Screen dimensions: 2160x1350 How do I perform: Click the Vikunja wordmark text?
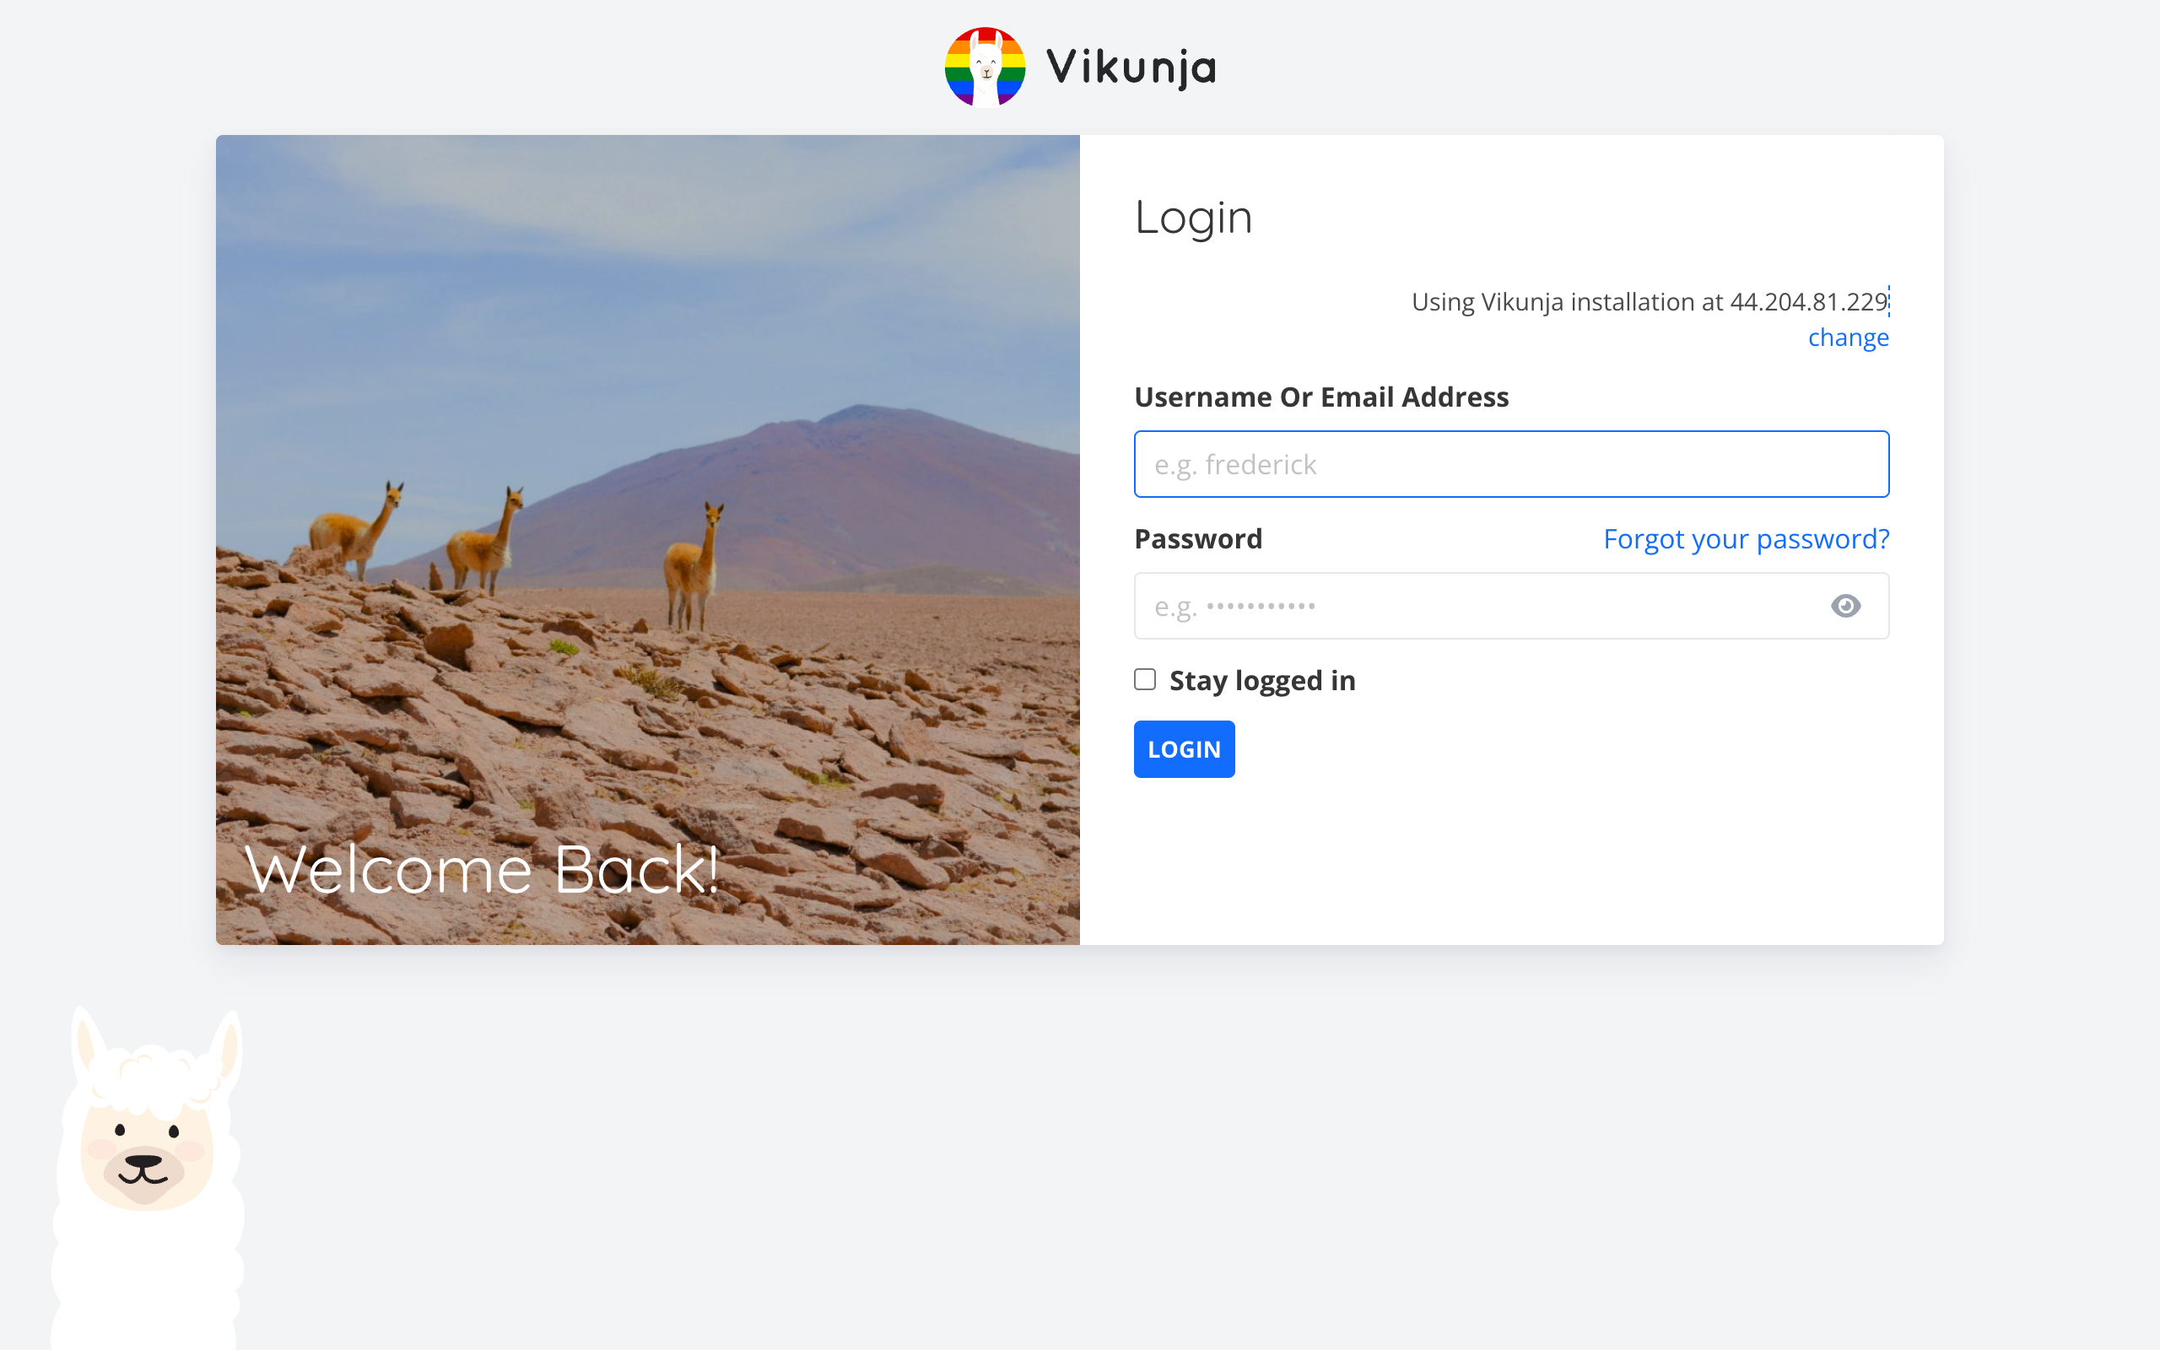tap(1131, 67)
